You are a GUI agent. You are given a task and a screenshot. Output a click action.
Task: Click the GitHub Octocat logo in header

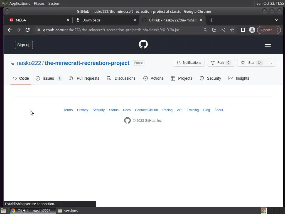(143, 44)
